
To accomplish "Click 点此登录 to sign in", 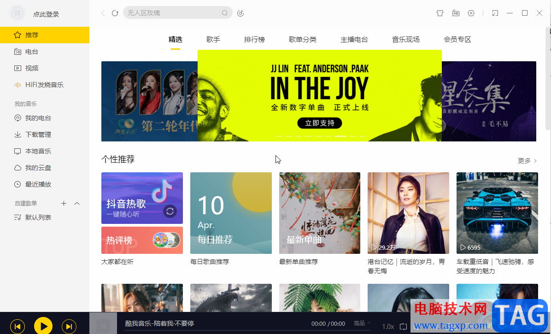I will [x=46, y=14].
